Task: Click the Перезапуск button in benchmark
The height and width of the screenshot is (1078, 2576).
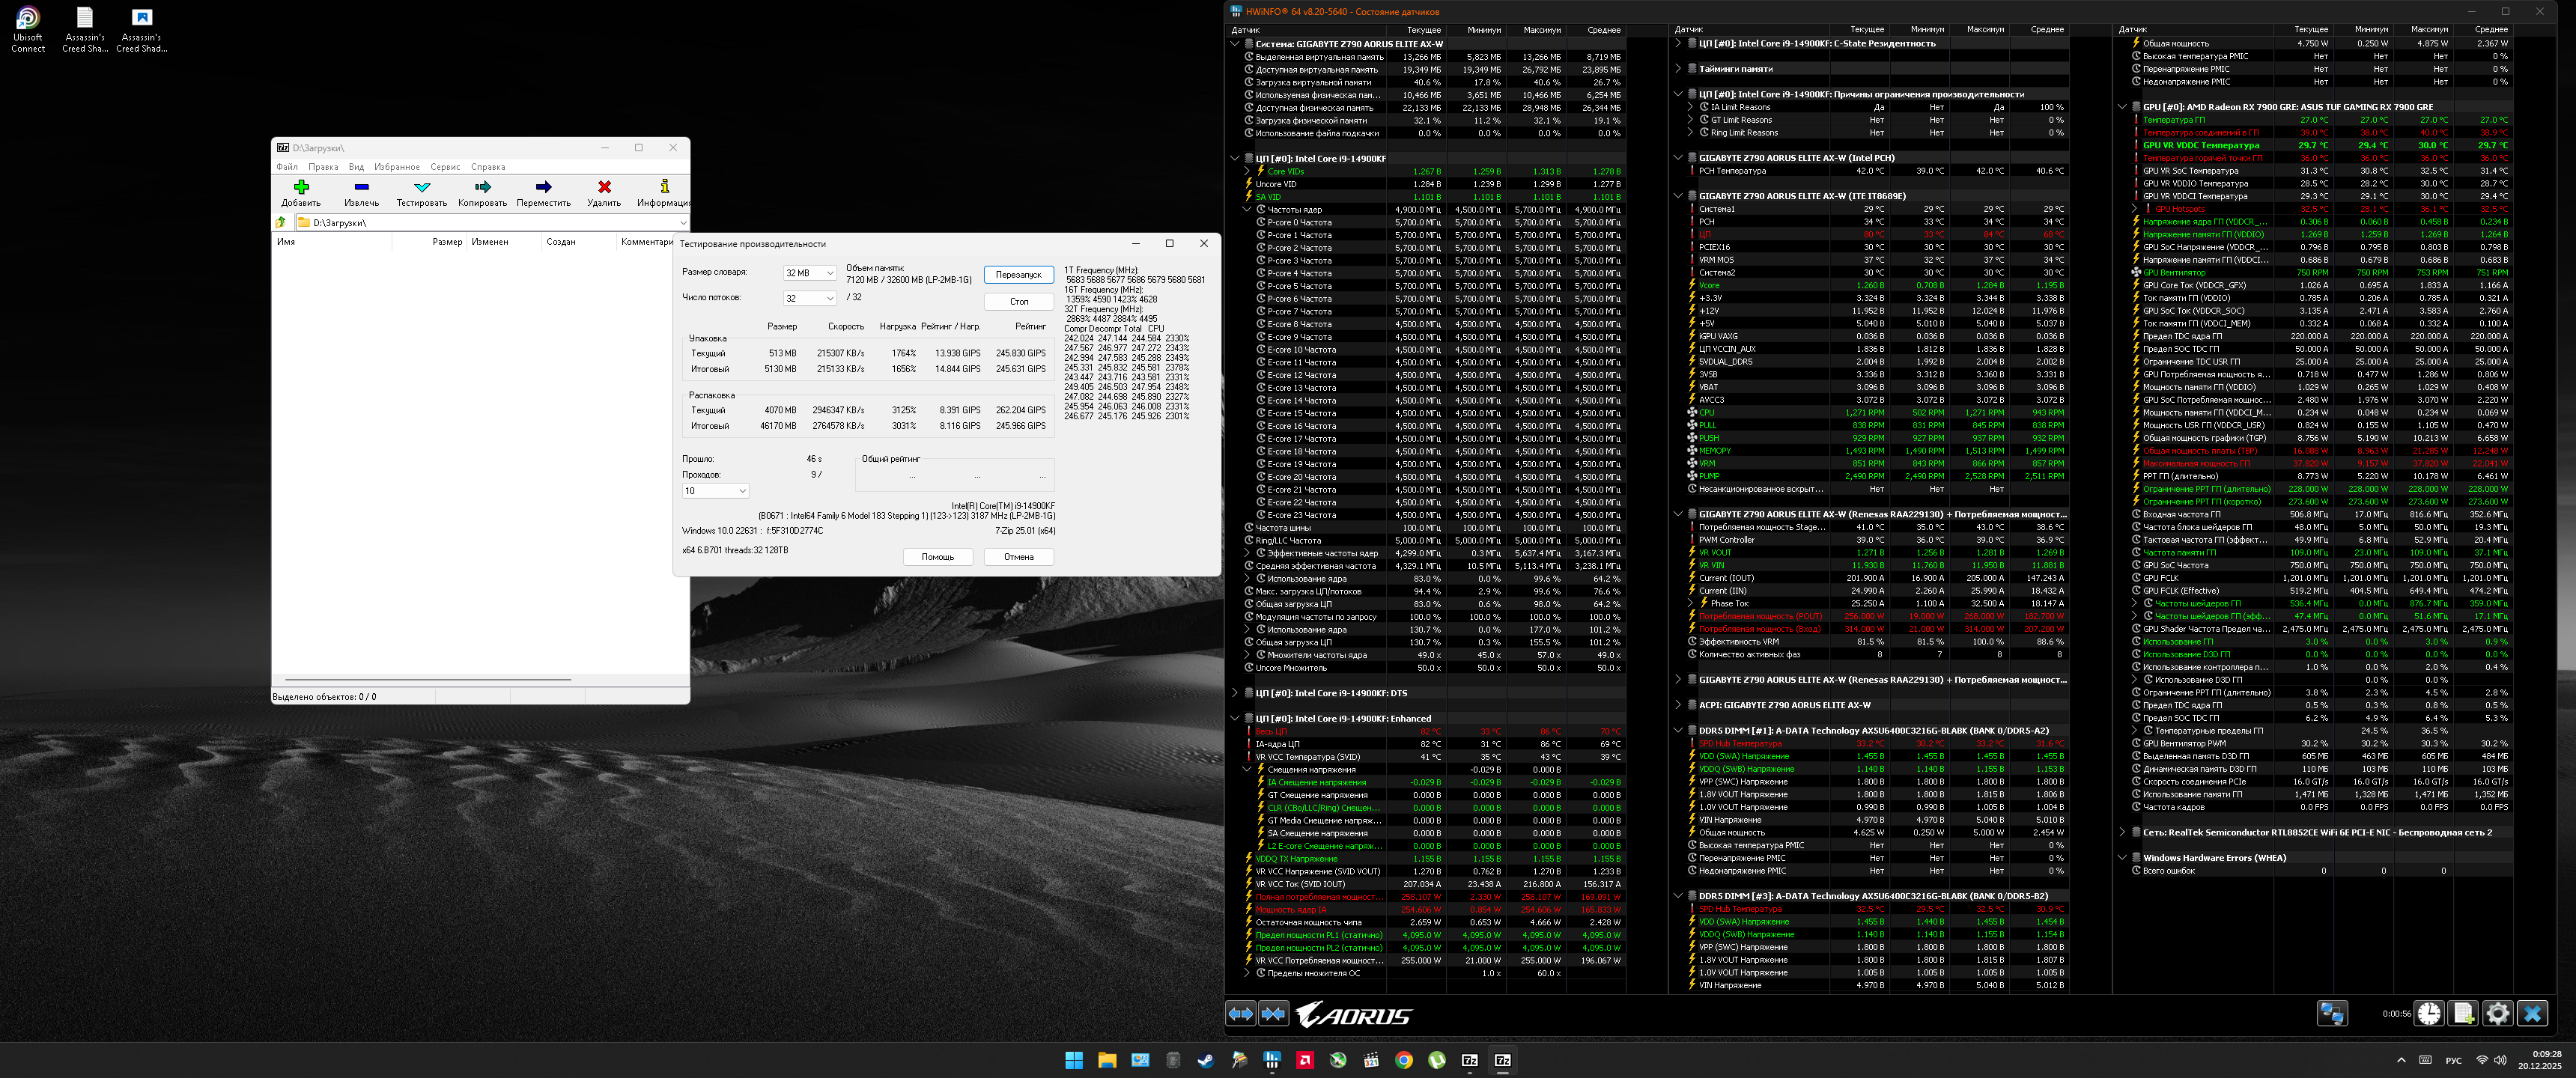Action: pyautogui.click(x=1018, y=274)
